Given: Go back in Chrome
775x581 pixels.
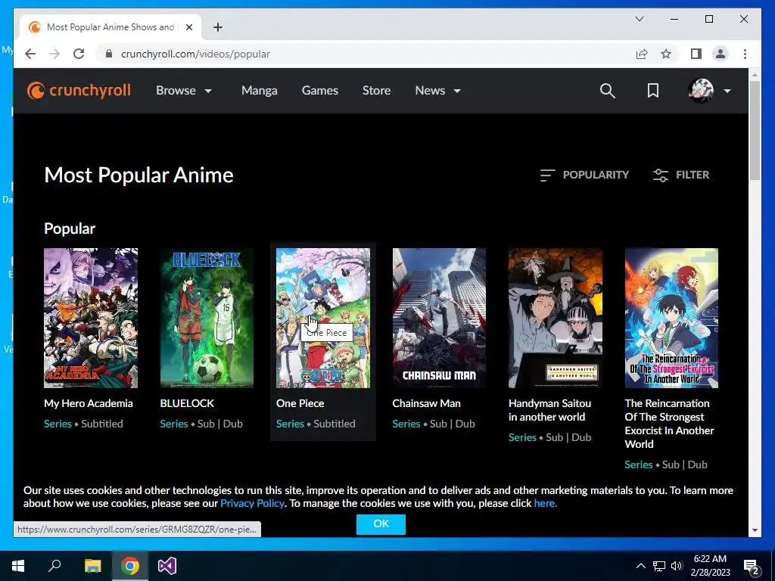Looking at the screenshot, I should (x=30, y=54).
